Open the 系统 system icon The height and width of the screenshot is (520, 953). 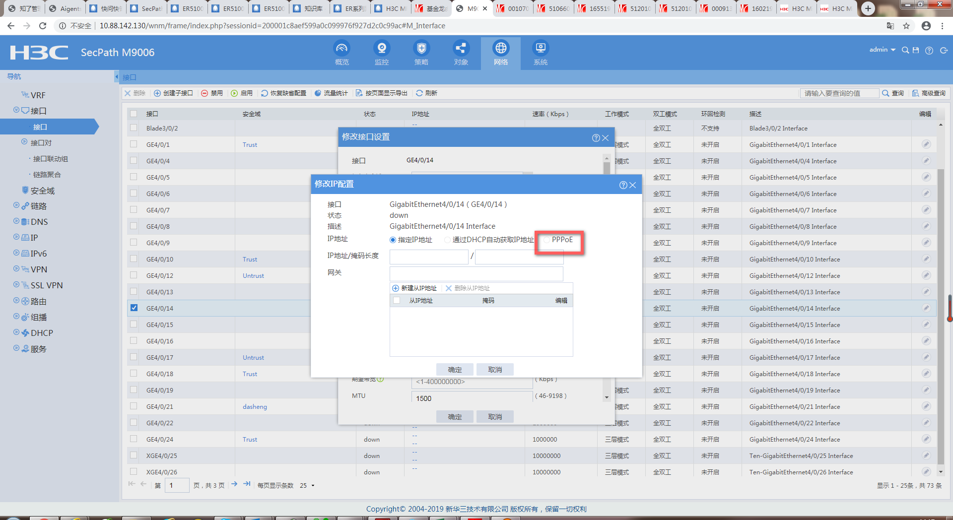click(540, 49)
